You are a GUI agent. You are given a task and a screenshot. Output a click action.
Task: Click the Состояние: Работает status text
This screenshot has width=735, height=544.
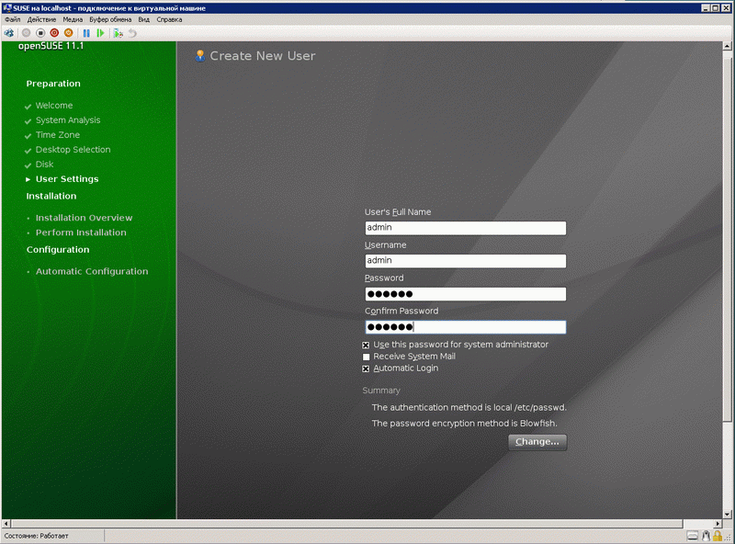pos(36,536)
